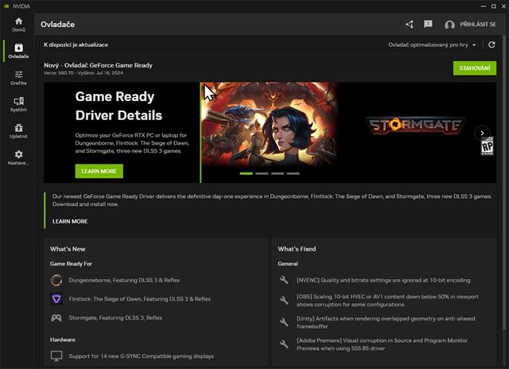Screen dimensions: 509x369
Task: Click the LEARN MORE text link
Action: tap(70, 221)
